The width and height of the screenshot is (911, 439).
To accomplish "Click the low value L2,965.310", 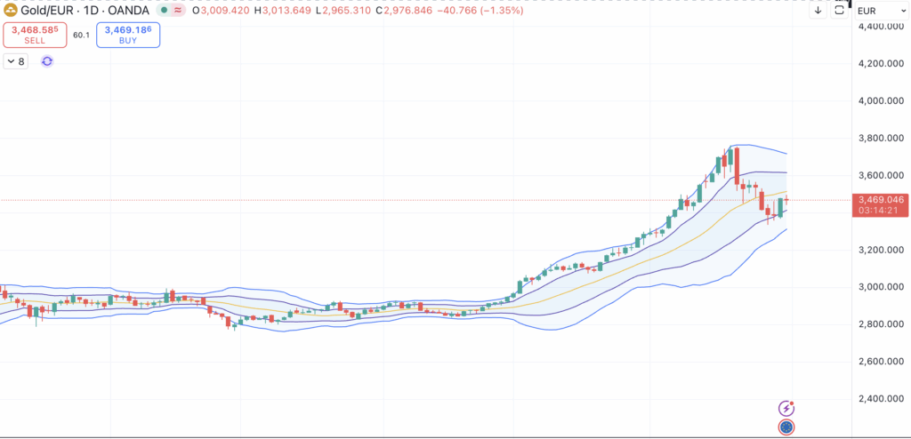I will [x=343, y=11].
